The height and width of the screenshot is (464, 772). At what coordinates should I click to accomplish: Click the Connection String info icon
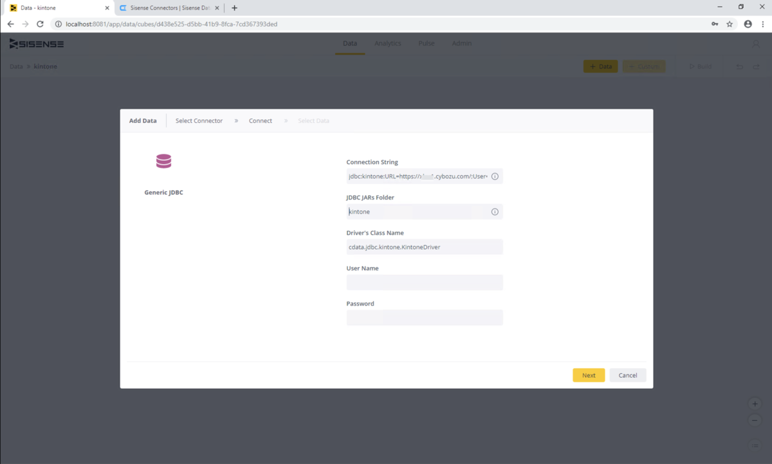coord(495,176)
